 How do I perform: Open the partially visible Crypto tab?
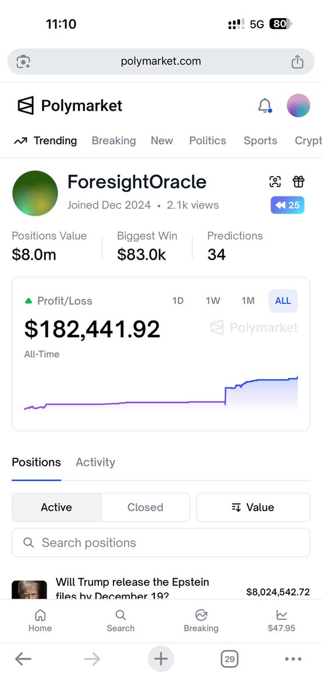tap(308, 141)
